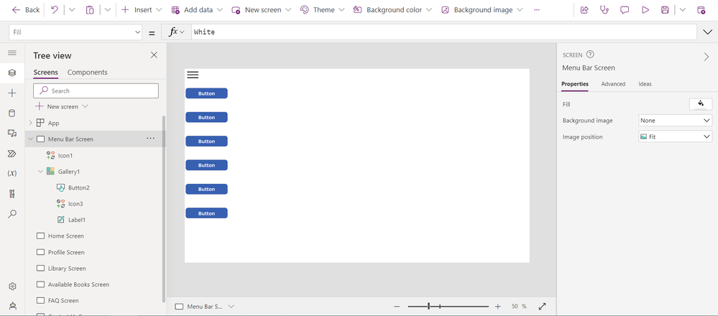Click the zoom slider handle

(x=428, y=307)
